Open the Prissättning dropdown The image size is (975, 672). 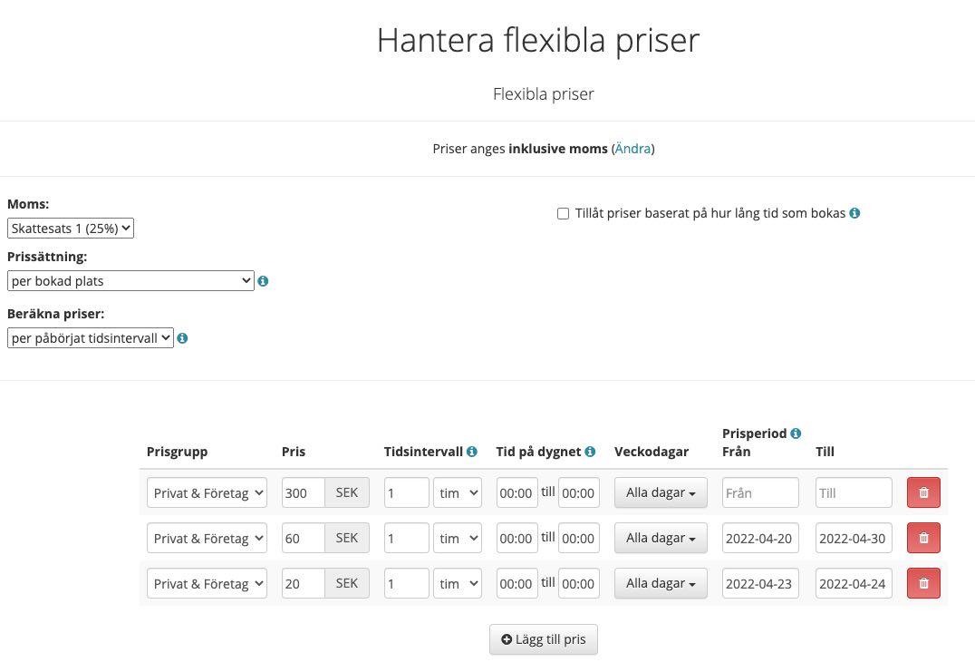pyautogui.click(x=130, y=280)
